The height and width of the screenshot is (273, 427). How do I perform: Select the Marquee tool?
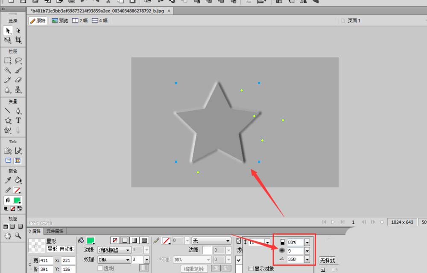[8, 60]
